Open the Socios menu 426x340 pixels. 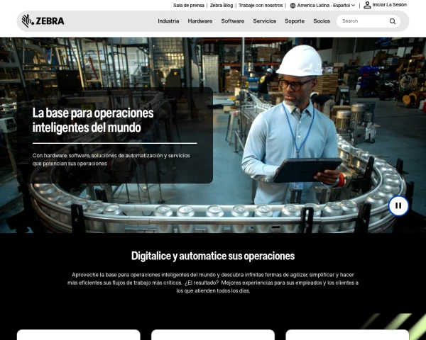click(322, 21)
